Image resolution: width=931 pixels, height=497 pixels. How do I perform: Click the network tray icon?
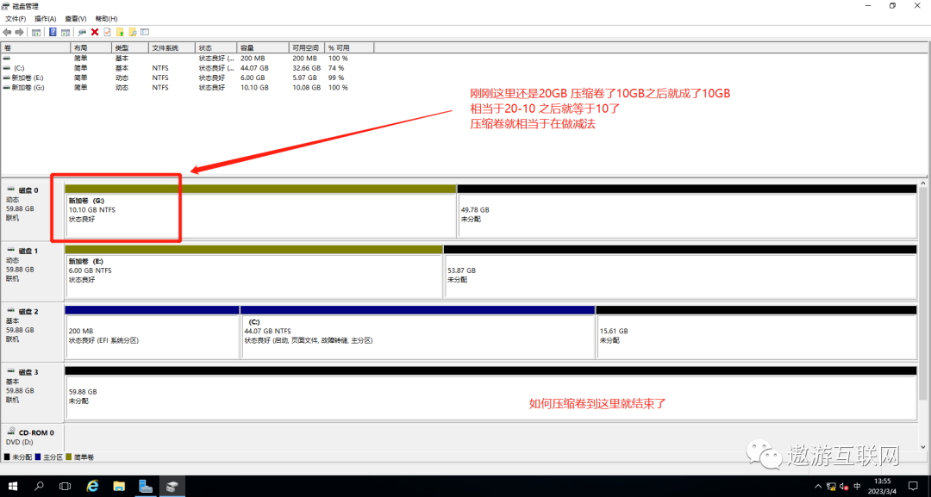pos(831,487)
